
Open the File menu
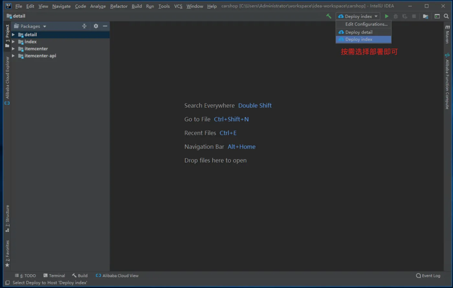pyautogui.click(x=19, y=6)
